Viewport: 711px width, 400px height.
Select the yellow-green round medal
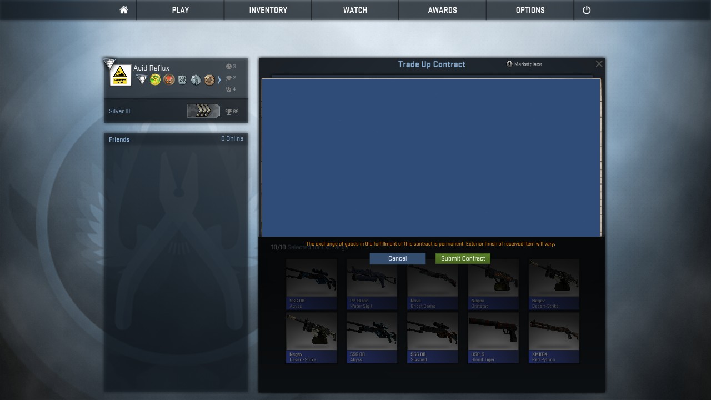pyautogui.click(x=156, y=79)
